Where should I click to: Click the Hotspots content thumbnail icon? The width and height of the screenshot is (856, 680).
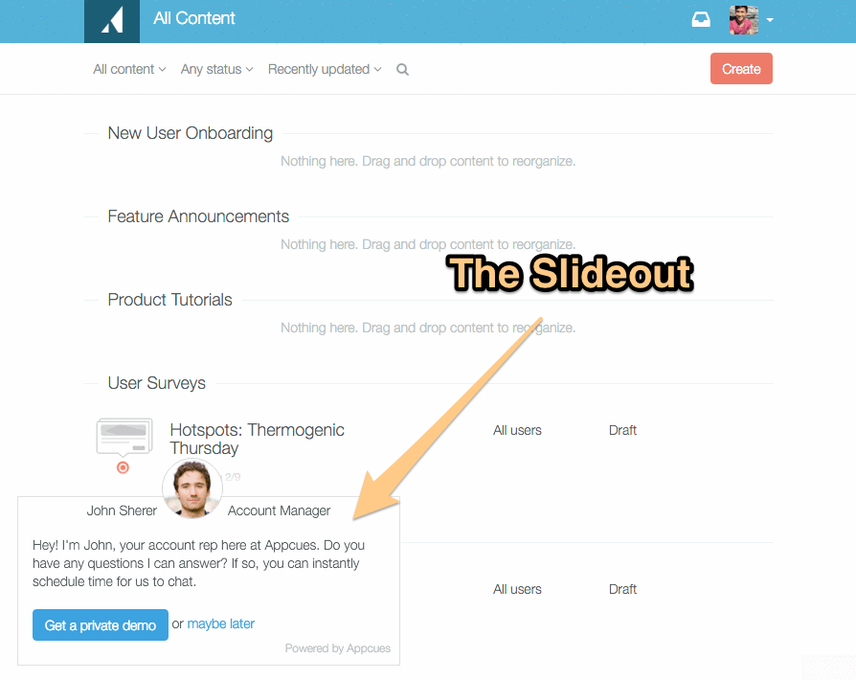click(x=124, y=437)
